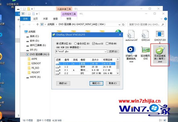Click the 打开(O) button

113,51
